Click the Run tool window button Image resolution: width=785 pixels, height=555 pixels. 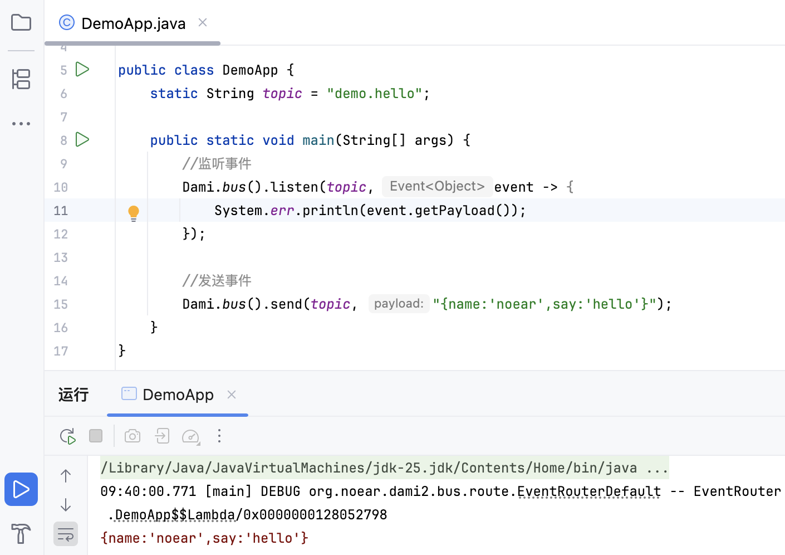pyautogui.click(x=21, y=489)
